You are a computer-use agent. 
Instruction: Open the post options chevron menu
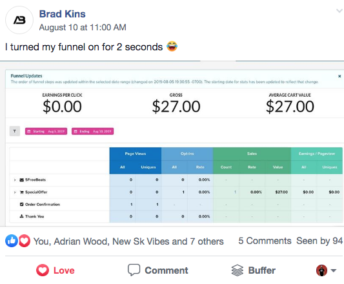(x=339, y=11)
